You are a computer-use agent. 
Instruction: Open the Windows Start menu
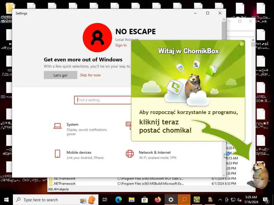[6, 200]
